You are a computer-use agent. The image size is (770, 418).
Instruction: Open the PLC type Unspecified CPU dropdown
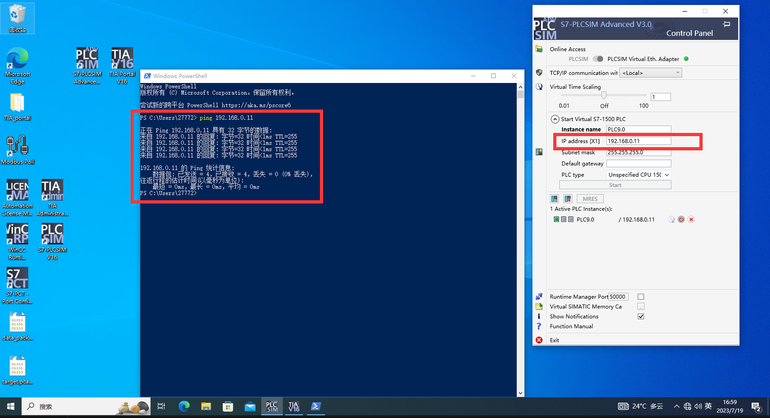(638, 175)
